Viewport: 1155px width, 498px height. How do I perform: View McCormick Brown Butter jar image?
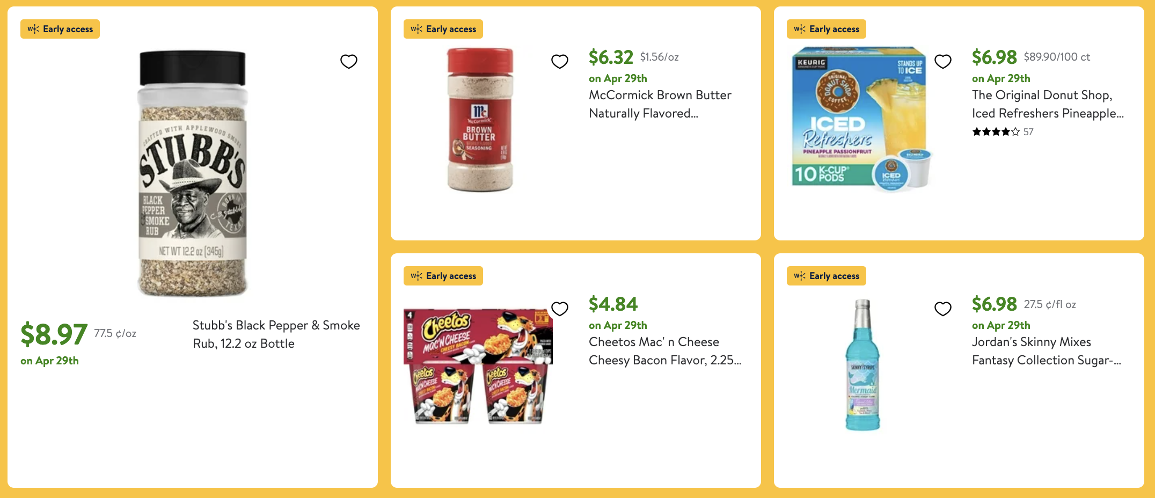[x=480, y=120]
